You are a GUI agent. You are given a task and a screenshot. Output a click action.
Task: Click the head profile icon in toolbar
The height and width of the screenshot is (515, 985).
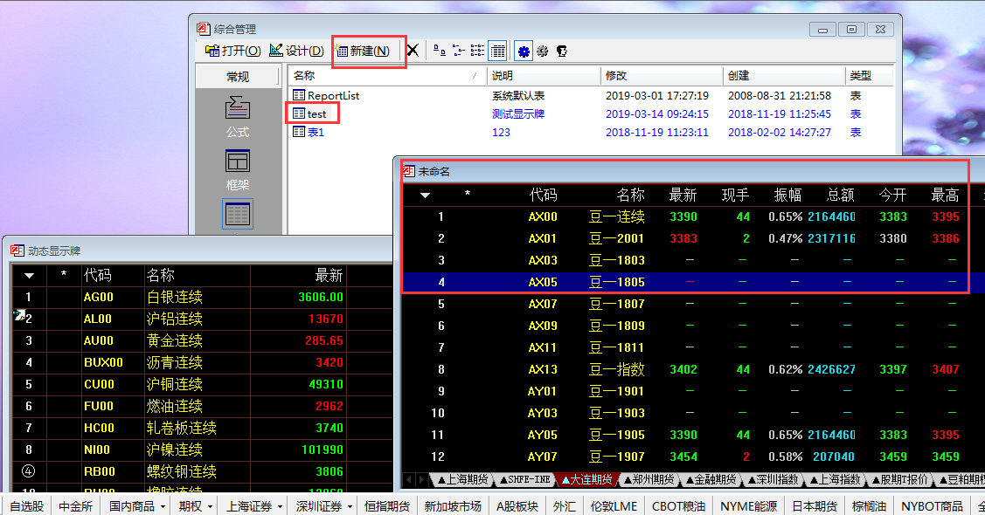point(562,51)
